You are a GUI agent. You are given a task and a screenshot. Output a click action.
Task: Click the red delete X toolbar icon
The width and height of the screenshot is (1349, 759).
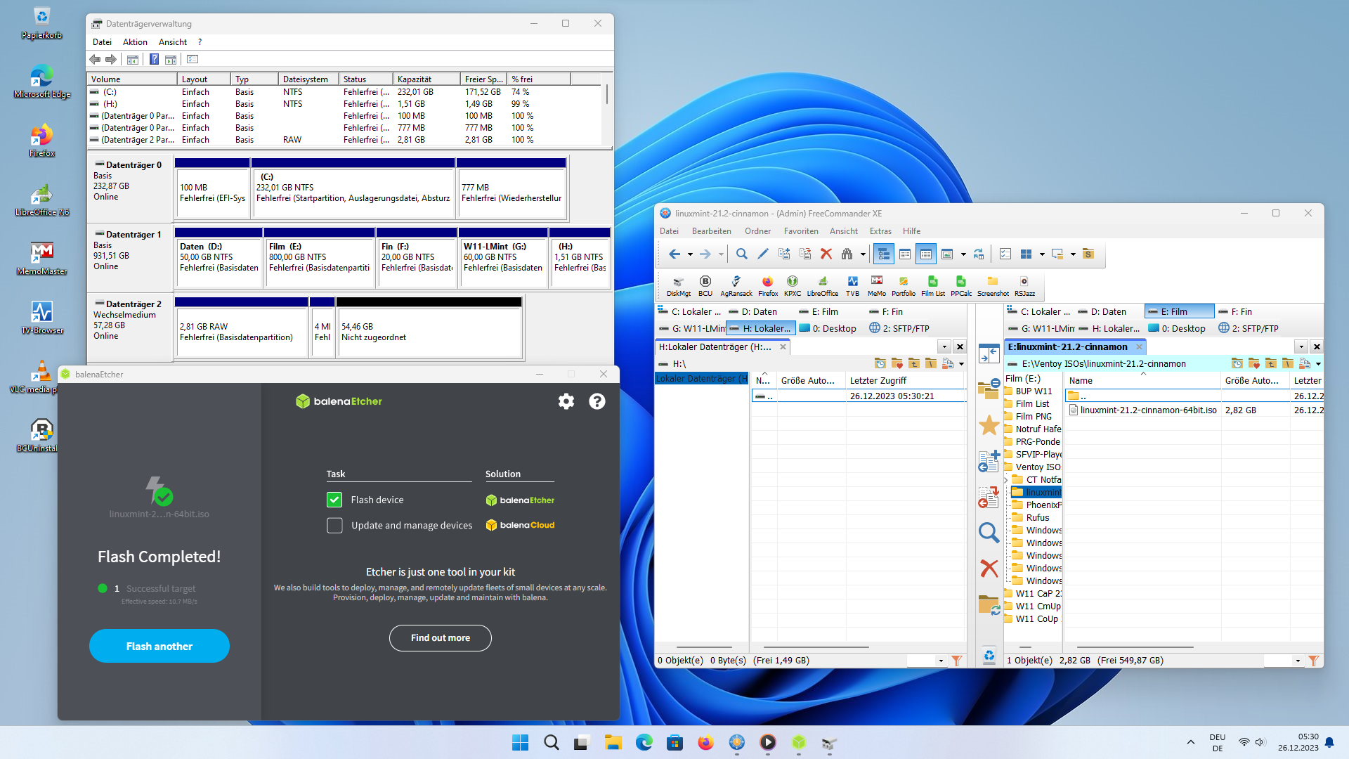826,254
